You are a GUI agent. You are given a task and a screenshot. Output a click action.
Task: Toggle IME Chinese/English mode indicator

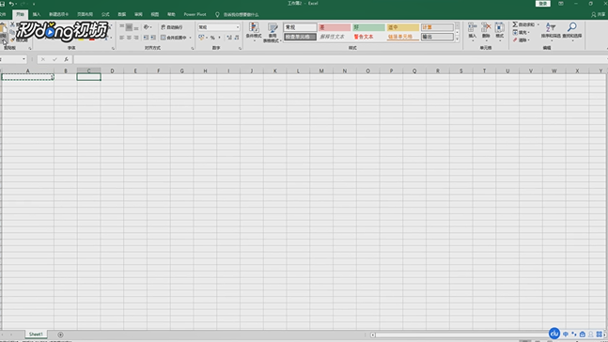click(566, 334)
